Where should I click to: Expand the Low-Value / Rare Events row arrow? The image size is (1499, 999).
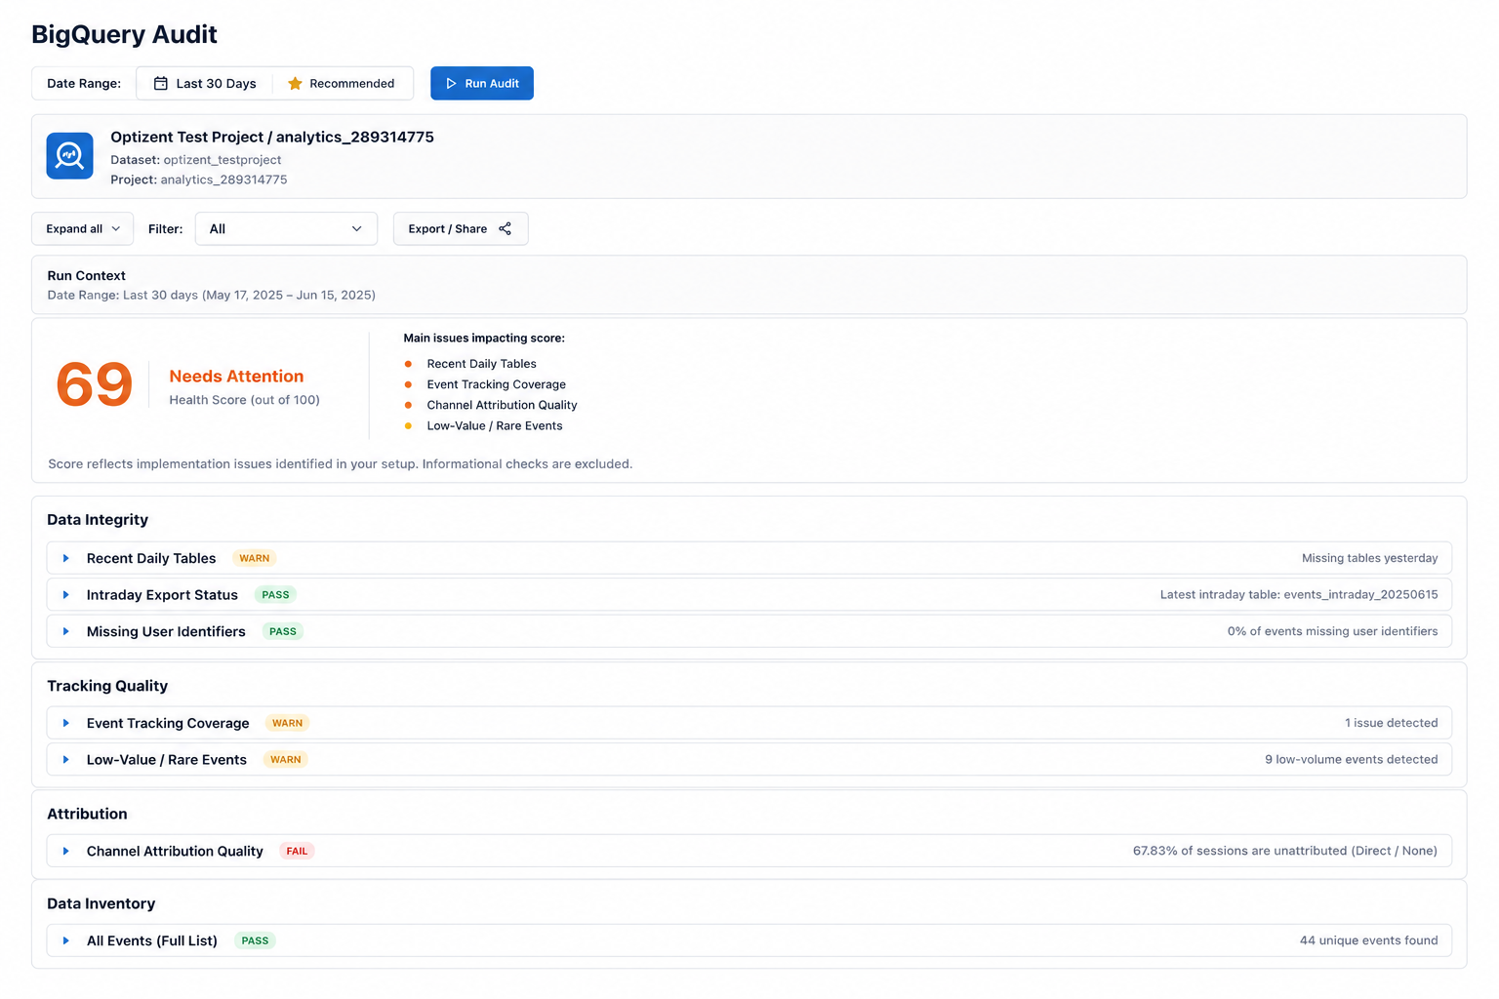(65, 759)
